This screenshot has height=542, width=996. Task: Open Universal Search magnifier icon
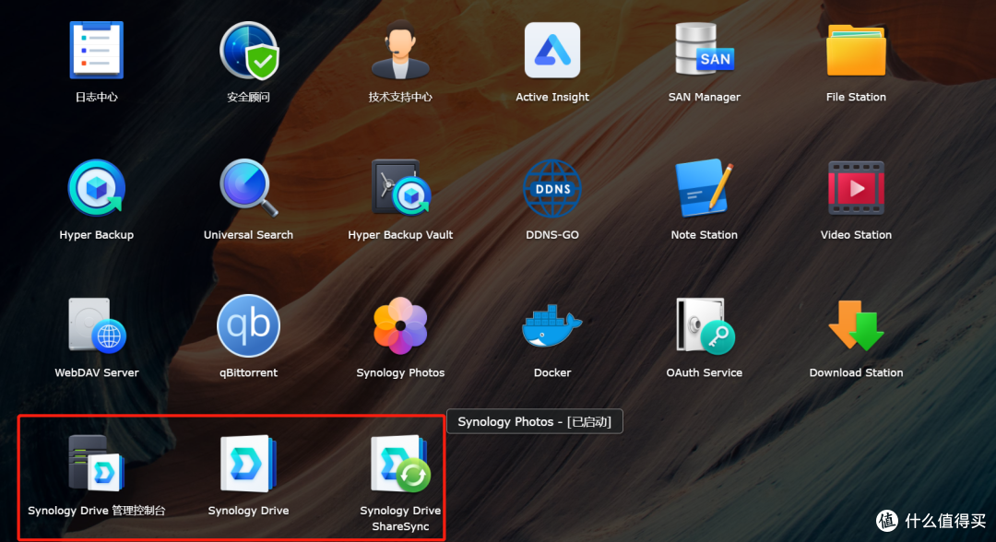click(x=248, y=188)
